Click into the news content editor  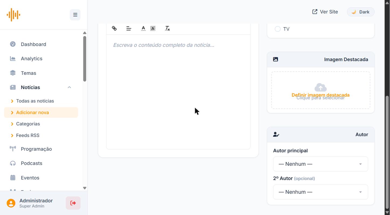(178, 91)
